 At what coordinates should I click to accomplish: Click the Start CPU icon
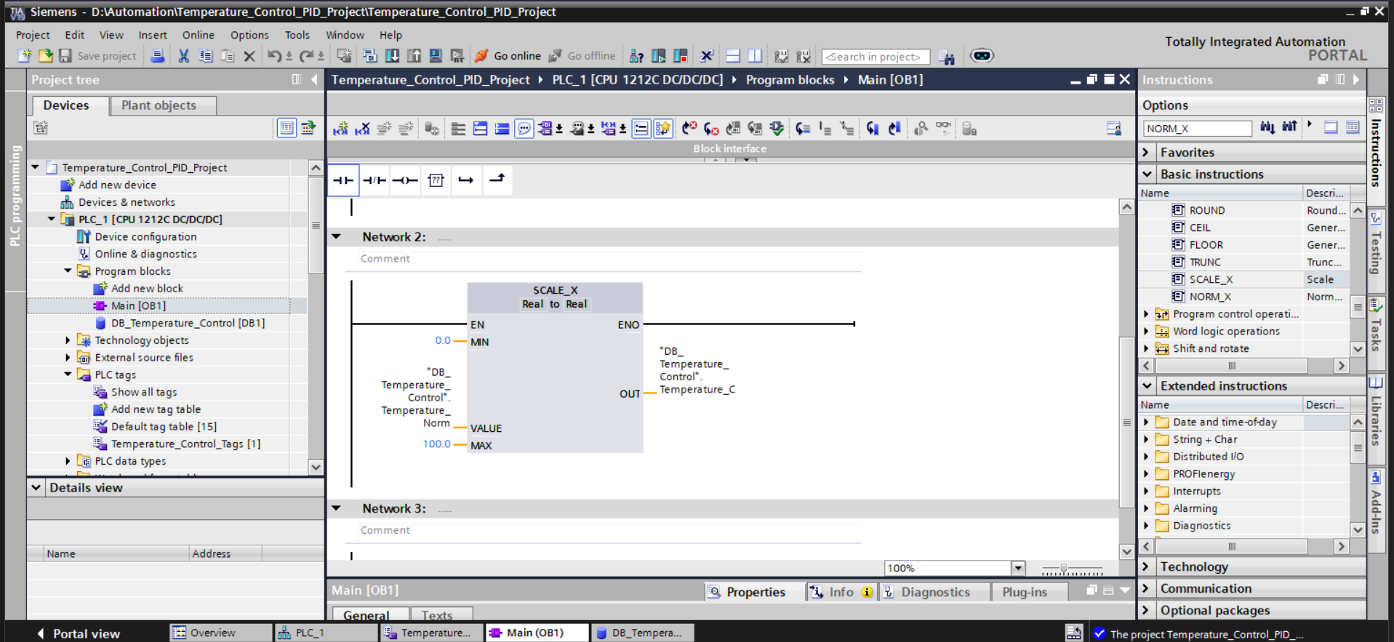pyautogui.click(x=659, y=56)
